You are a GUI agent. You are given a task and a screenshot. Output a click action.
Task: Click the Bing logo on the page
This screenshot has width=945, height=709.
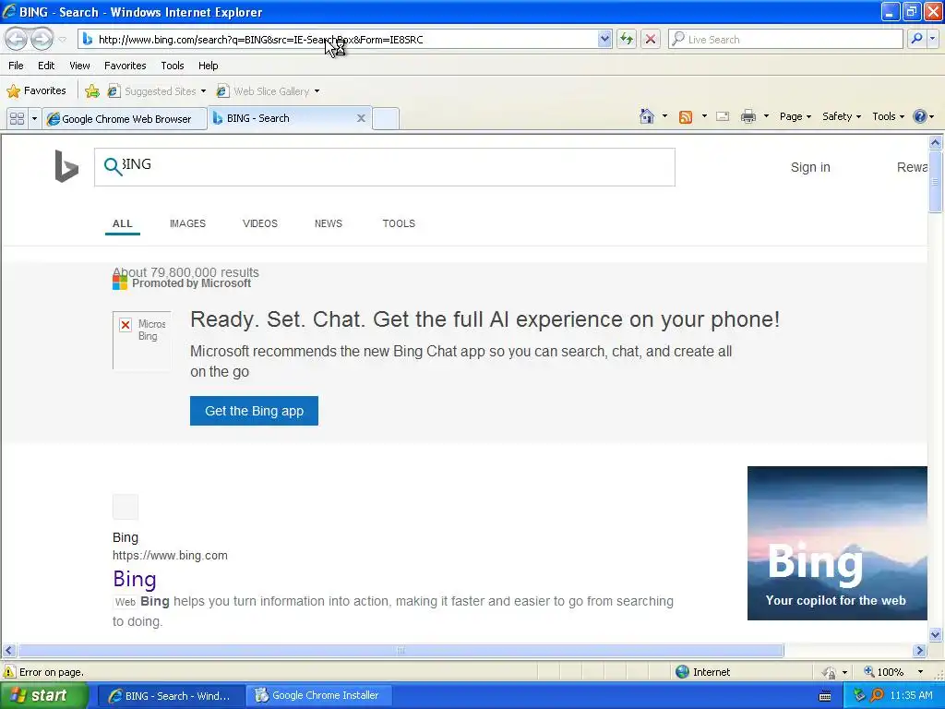(66, 166)
